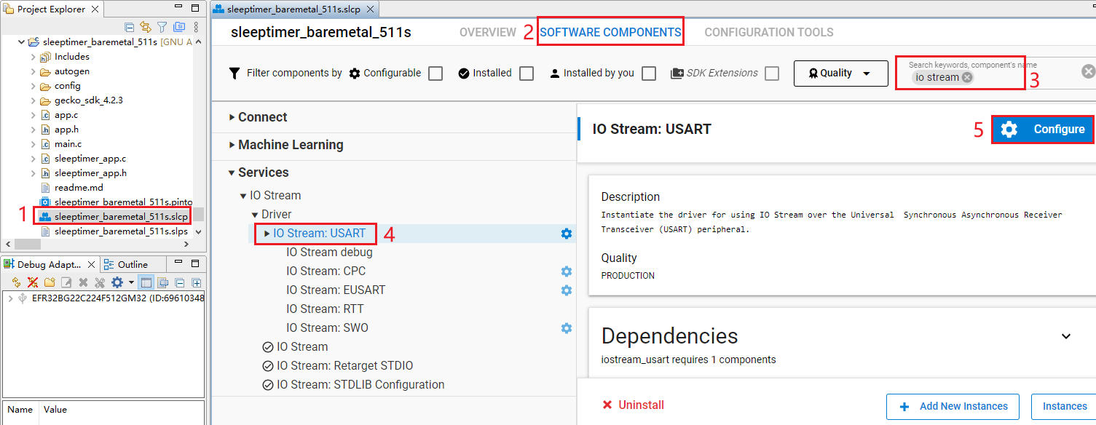Click Add New Instances button
Screen dimensions: 1096x425
[952, 406]
